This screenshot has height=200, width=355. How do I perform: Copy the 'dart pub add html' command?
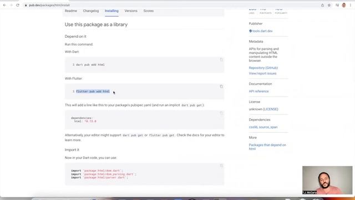(x=221, y=60)
